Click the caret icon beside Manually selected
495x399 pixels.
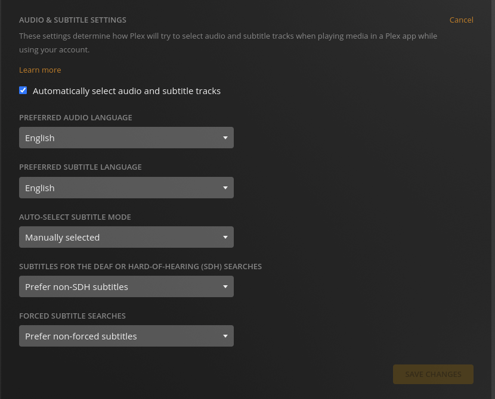(x=225, y=238)
